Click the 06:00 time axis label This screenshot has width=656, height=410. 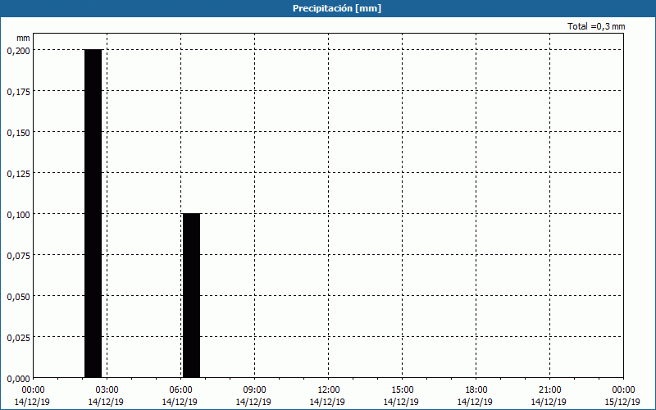pos(180,390)
